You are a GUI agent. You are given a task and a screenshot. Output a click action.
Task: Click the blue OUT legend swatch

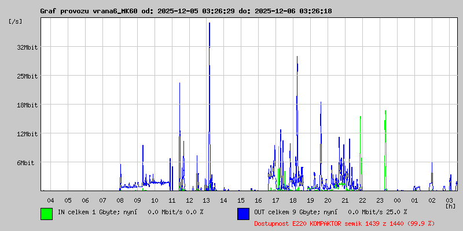click(243, 213)
